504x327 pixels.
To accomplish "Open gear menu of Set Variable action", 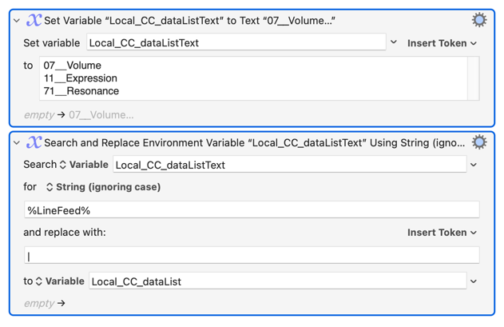I will (479, 21).
